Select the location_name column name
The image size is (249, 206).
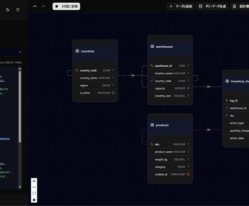click(x=163, y=73)
